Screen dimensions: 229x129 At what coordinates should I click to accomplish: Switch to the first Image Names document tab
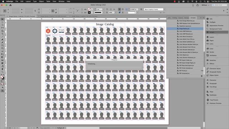[x=21, y=16]
